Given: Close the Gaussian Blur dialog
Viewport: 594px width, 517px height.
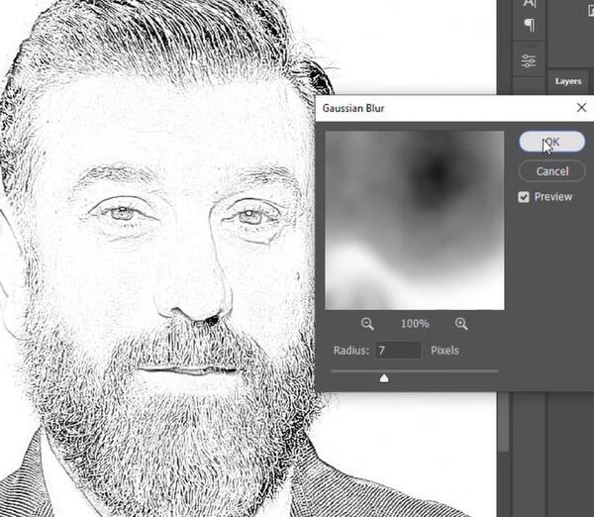Looking at the screenshot, I should [x=581, y=108].
